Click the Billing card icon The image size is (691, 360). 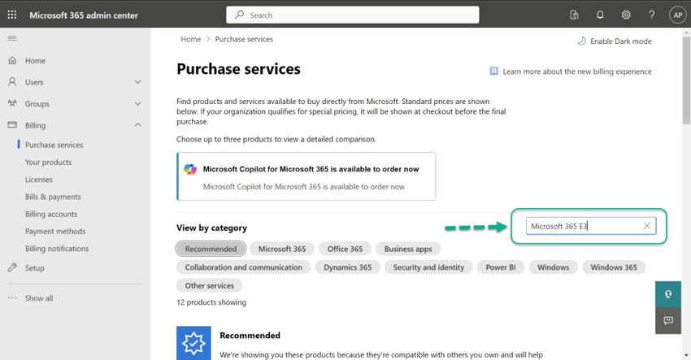tap(12, 125)
